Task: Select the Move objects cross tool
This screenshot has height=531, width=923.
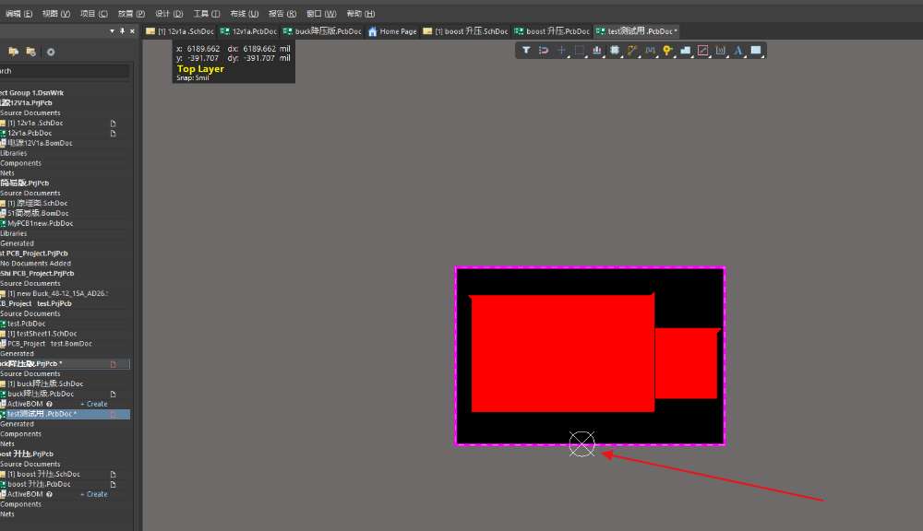Action: [561, 51]
